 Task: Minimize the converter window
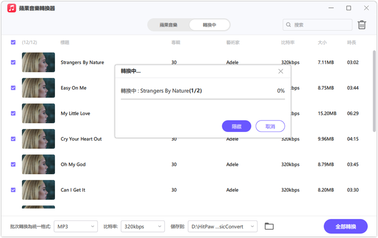click(331, 8)
